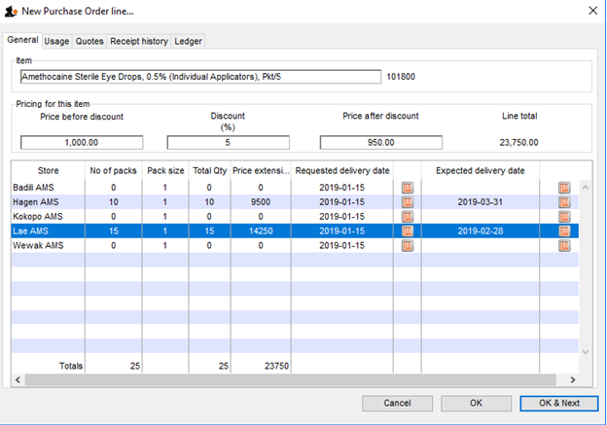Open calendar for Kokopo AMS requested delivery date
Screen dimensions: 607x425
point(408,216)
